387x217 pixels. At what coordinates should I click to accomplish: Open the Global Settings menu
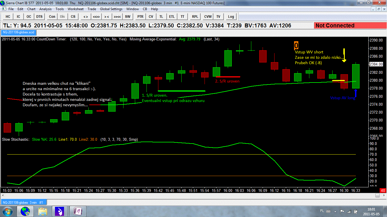point(111,9)
